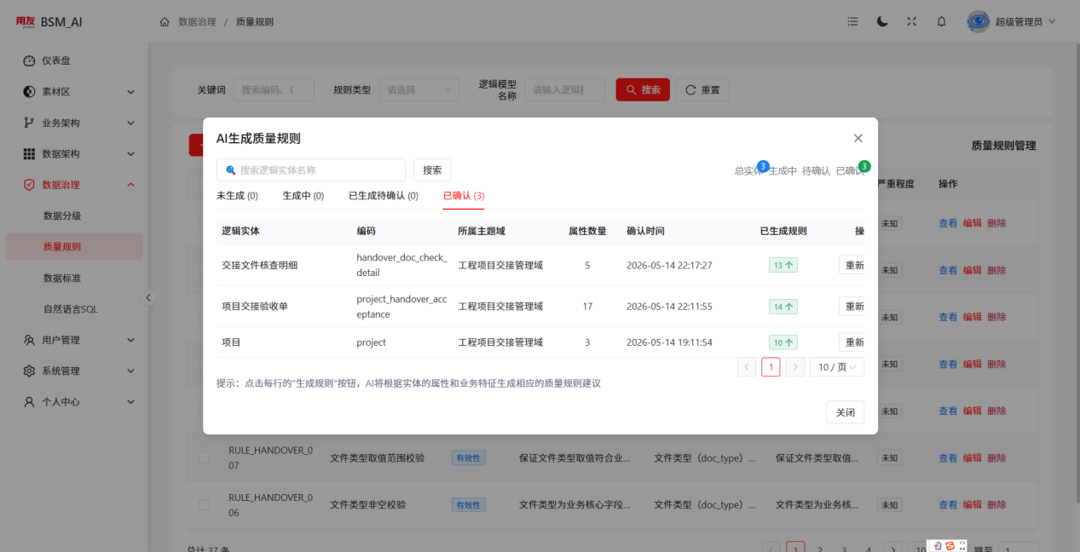
Task: Expand the 个人中心 menu chevron
Action: (130, 401)
